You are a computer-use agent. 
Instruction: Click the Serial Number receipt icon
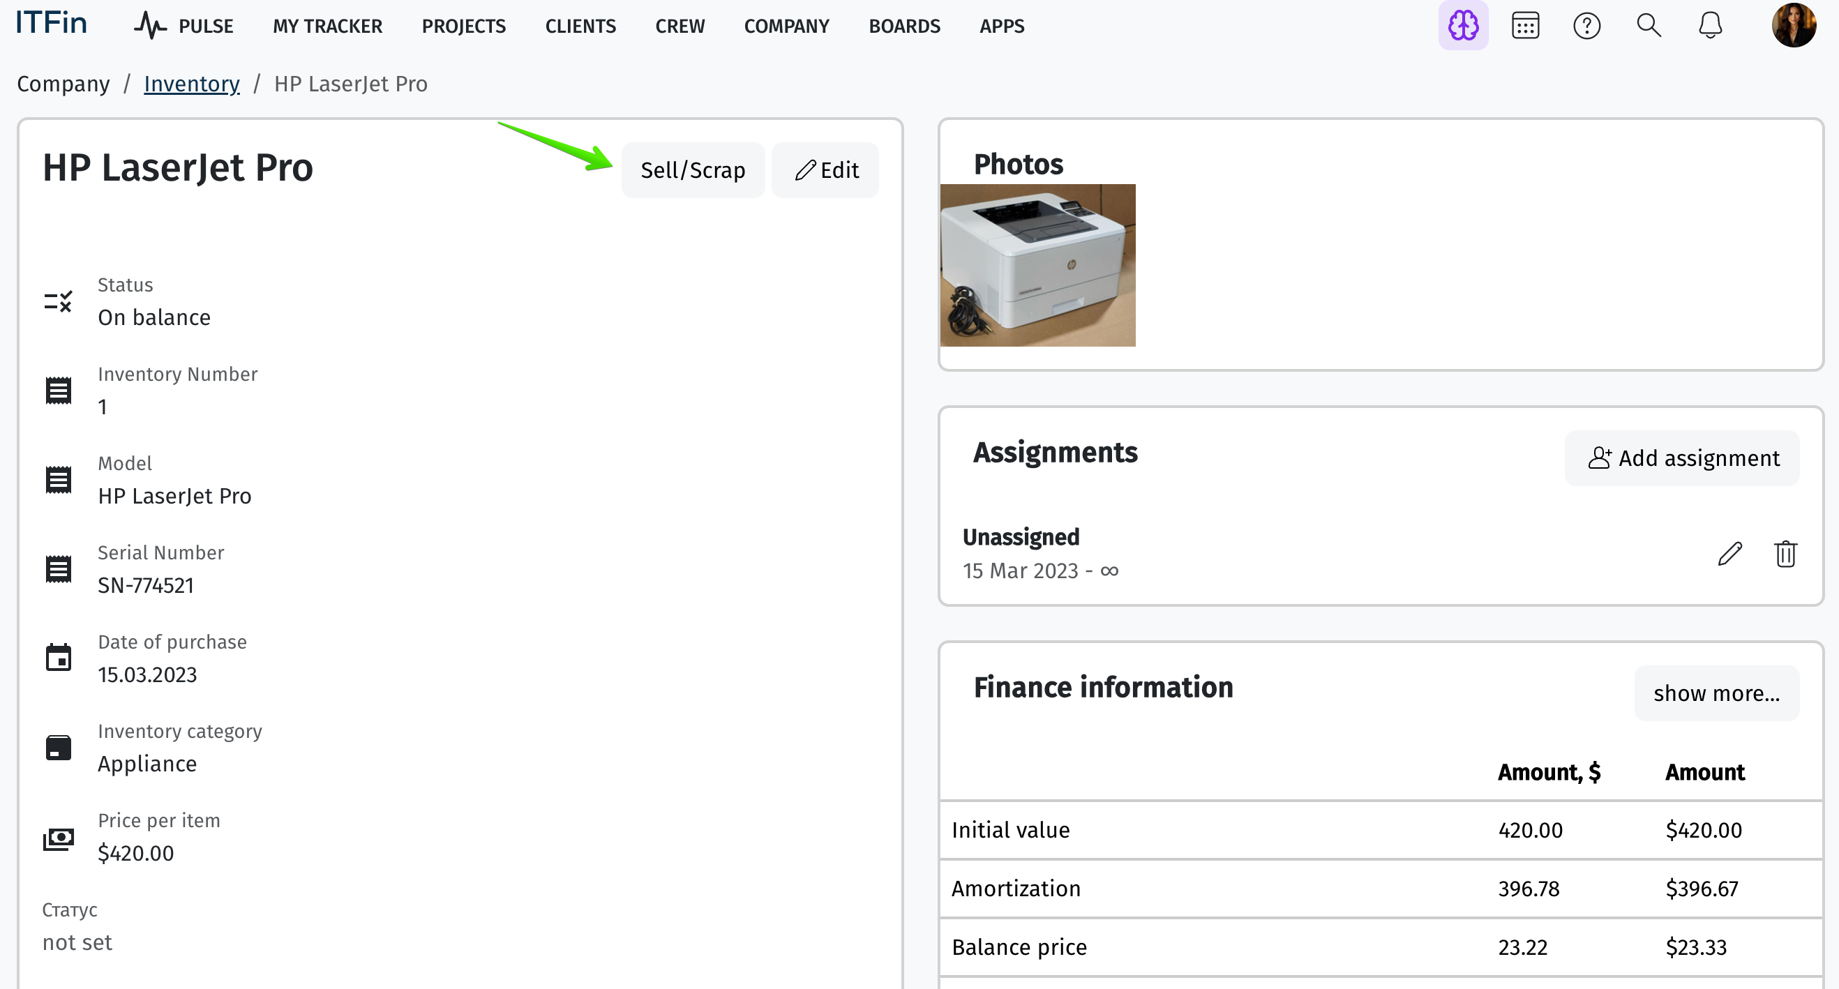click(59, 568)
